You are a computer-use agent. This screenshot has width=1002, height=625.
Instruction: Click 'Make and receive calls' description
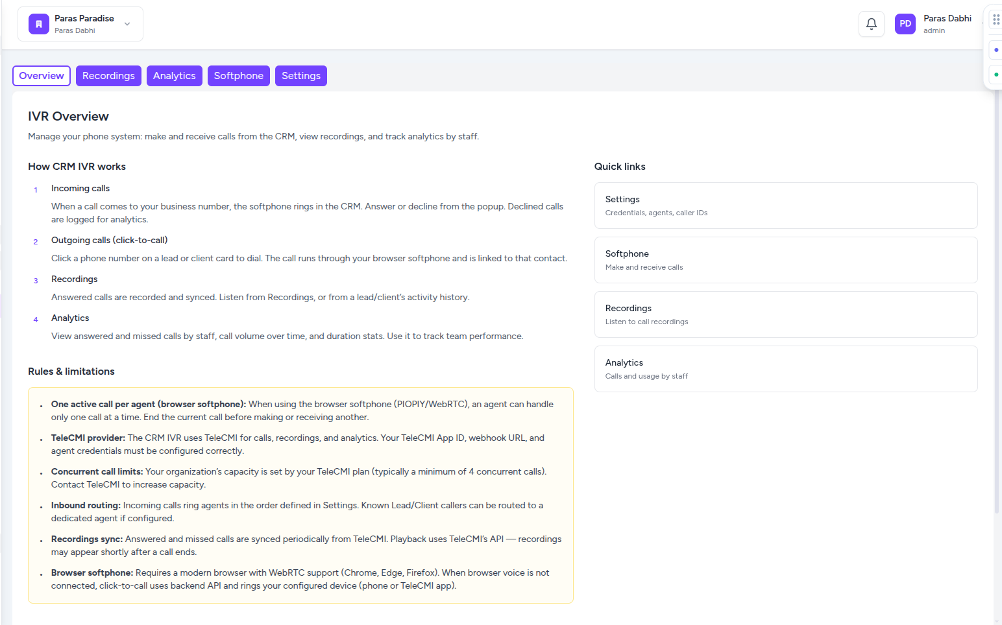[644, 268]
